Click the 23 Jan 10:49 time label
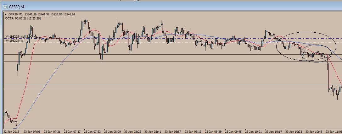The height and width of the screenshot is (134, 342). coord(314,131)
